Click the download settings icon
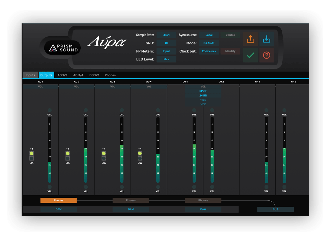This screenshot has height=237, width=330. [x=267, y=39]
